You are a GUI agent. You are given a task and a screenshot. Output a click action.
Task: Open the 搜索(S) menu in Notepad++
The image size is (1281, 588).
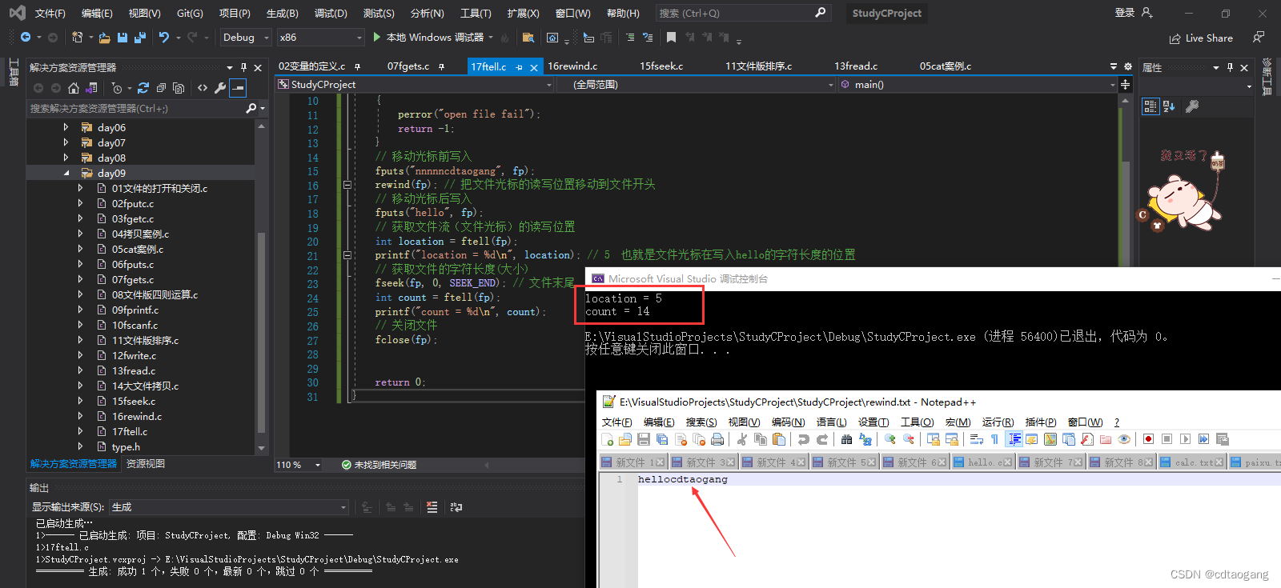701,422
